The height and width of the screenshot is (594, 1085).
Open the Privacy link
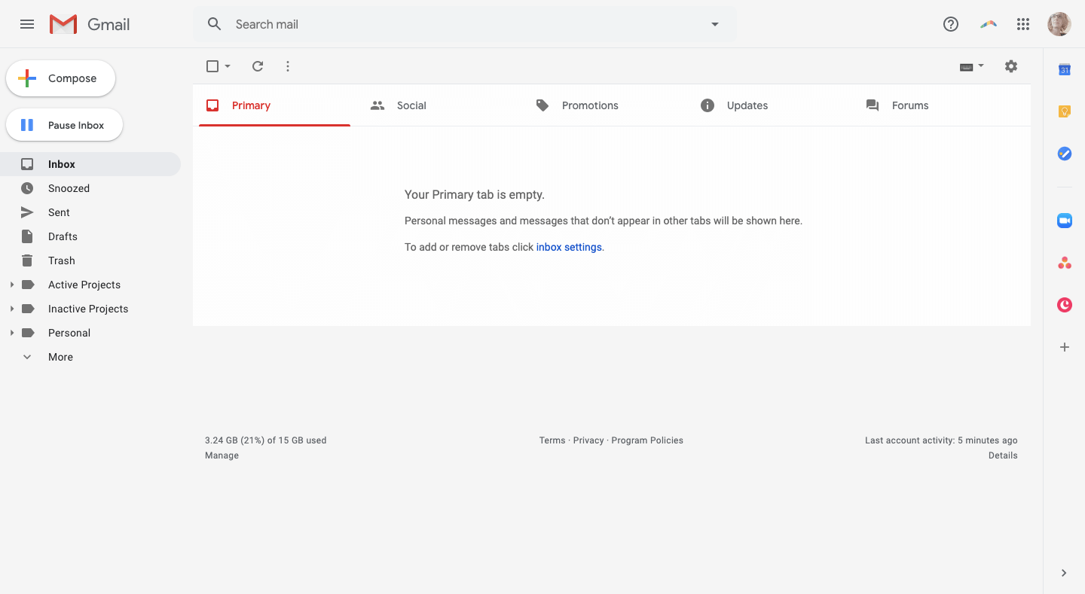(588, 440)
